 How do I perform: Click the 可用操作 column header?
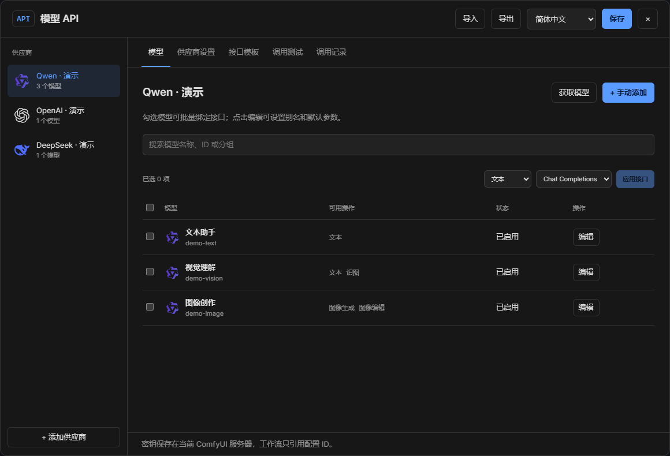(341, 208)
